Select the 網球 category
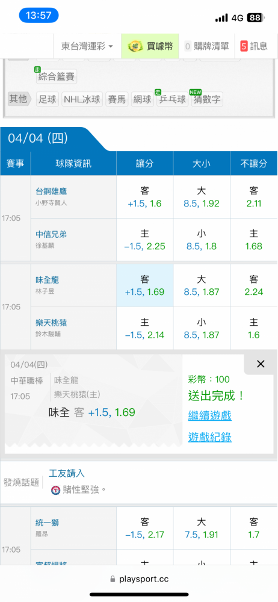278x602 pixels. (143, 99)
